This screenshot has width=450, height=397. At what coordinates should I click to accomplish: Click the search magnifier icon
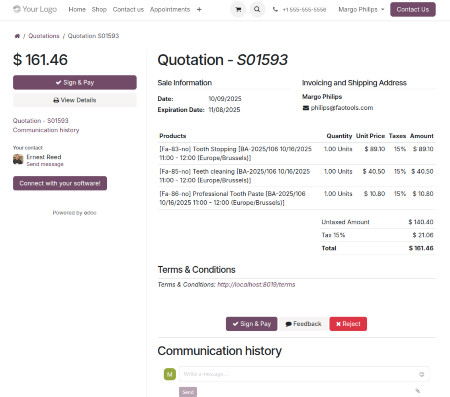(257, 10)
